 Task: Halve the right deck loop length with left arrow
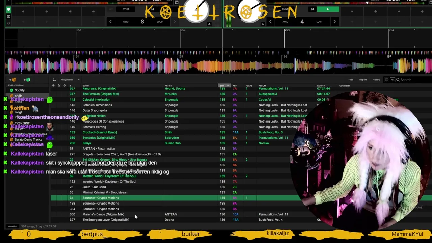(x=270, y=22)
